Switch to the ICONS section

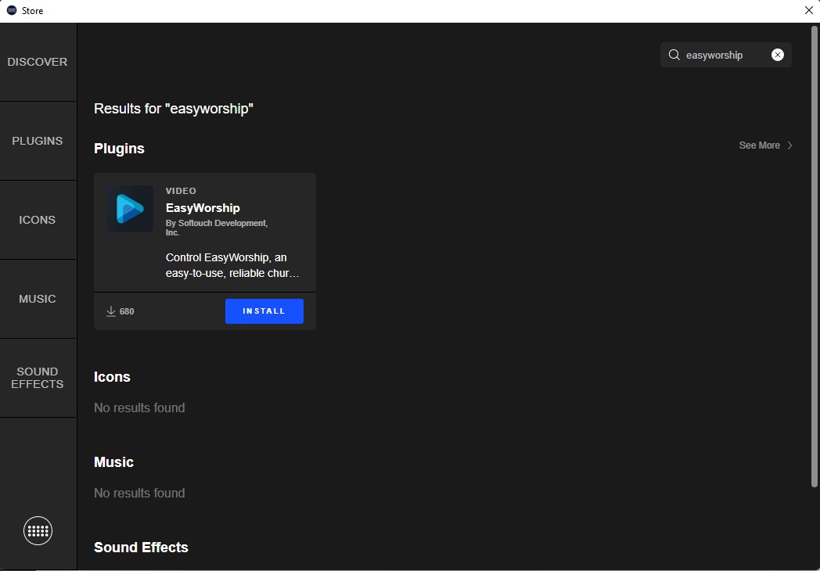coord(38,220)
